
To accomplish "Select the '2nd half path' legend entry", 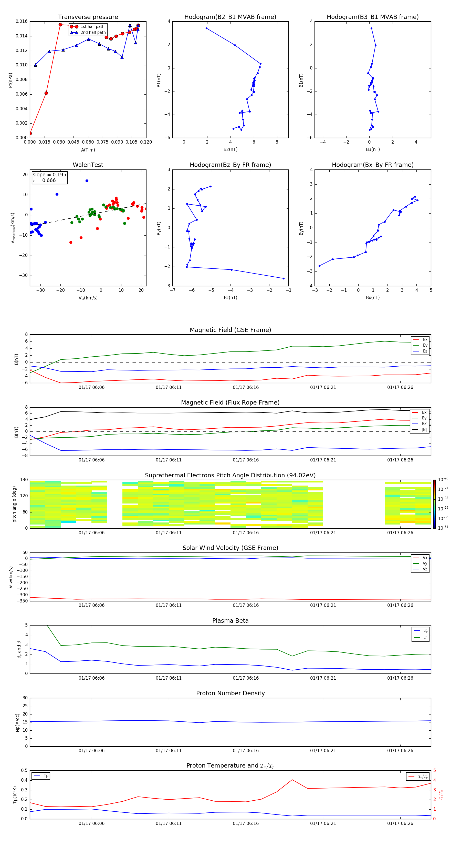I will pos(88,33).
